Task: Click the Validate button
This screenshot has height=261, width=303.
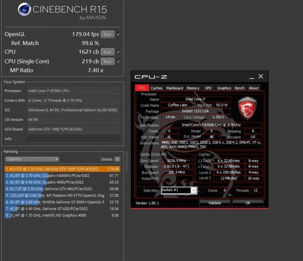Action: [215, 203]
